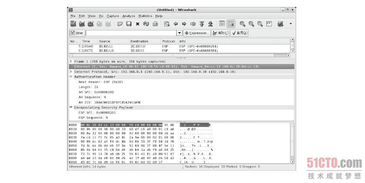
Task: Select packet with SPI=0x00000201
Action: [x=180, y=46]
